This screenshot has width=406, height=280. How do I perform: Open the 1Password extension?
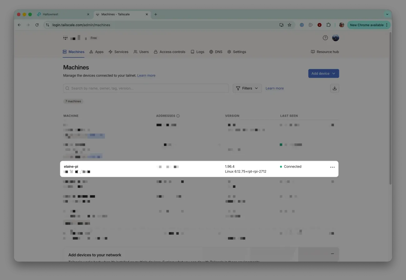(x=302, y=25)
